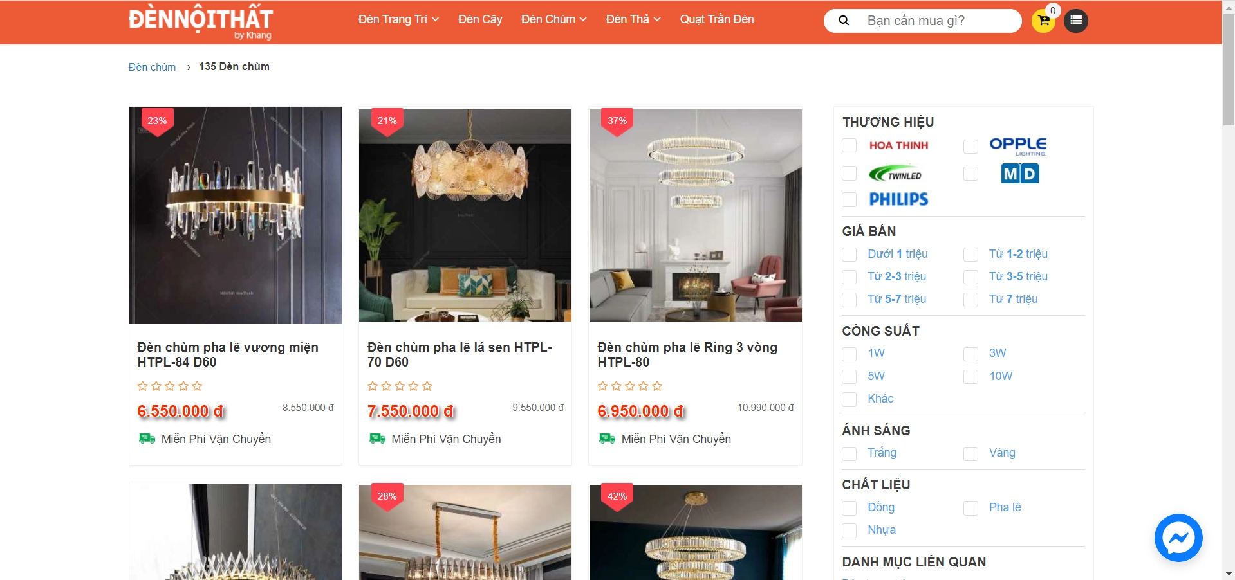Click the search magnifier icon
1235x580 pixels.
pos(844,21)
